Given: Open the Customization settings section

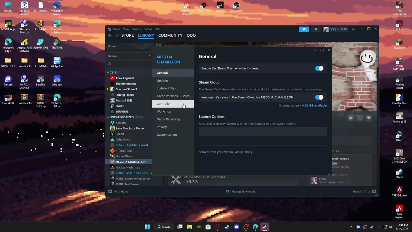Looking at the screenshot, I should 173,135.
